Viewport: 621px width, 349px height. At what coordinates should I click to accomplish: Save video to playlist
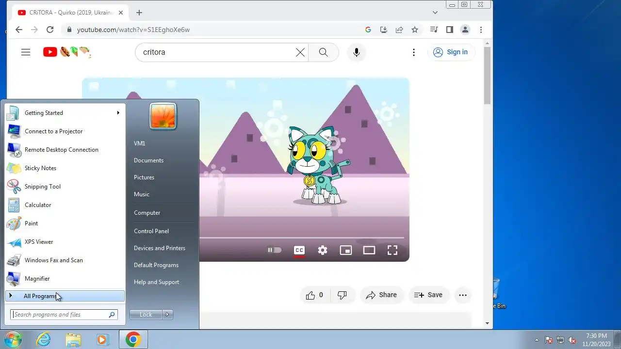point(429,295)
